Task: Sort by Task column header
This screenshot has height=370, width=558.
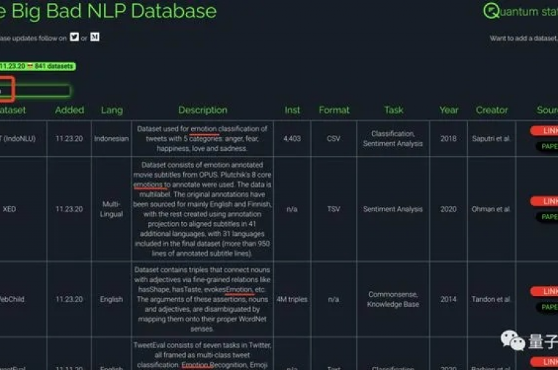Action: coord(394,110)
